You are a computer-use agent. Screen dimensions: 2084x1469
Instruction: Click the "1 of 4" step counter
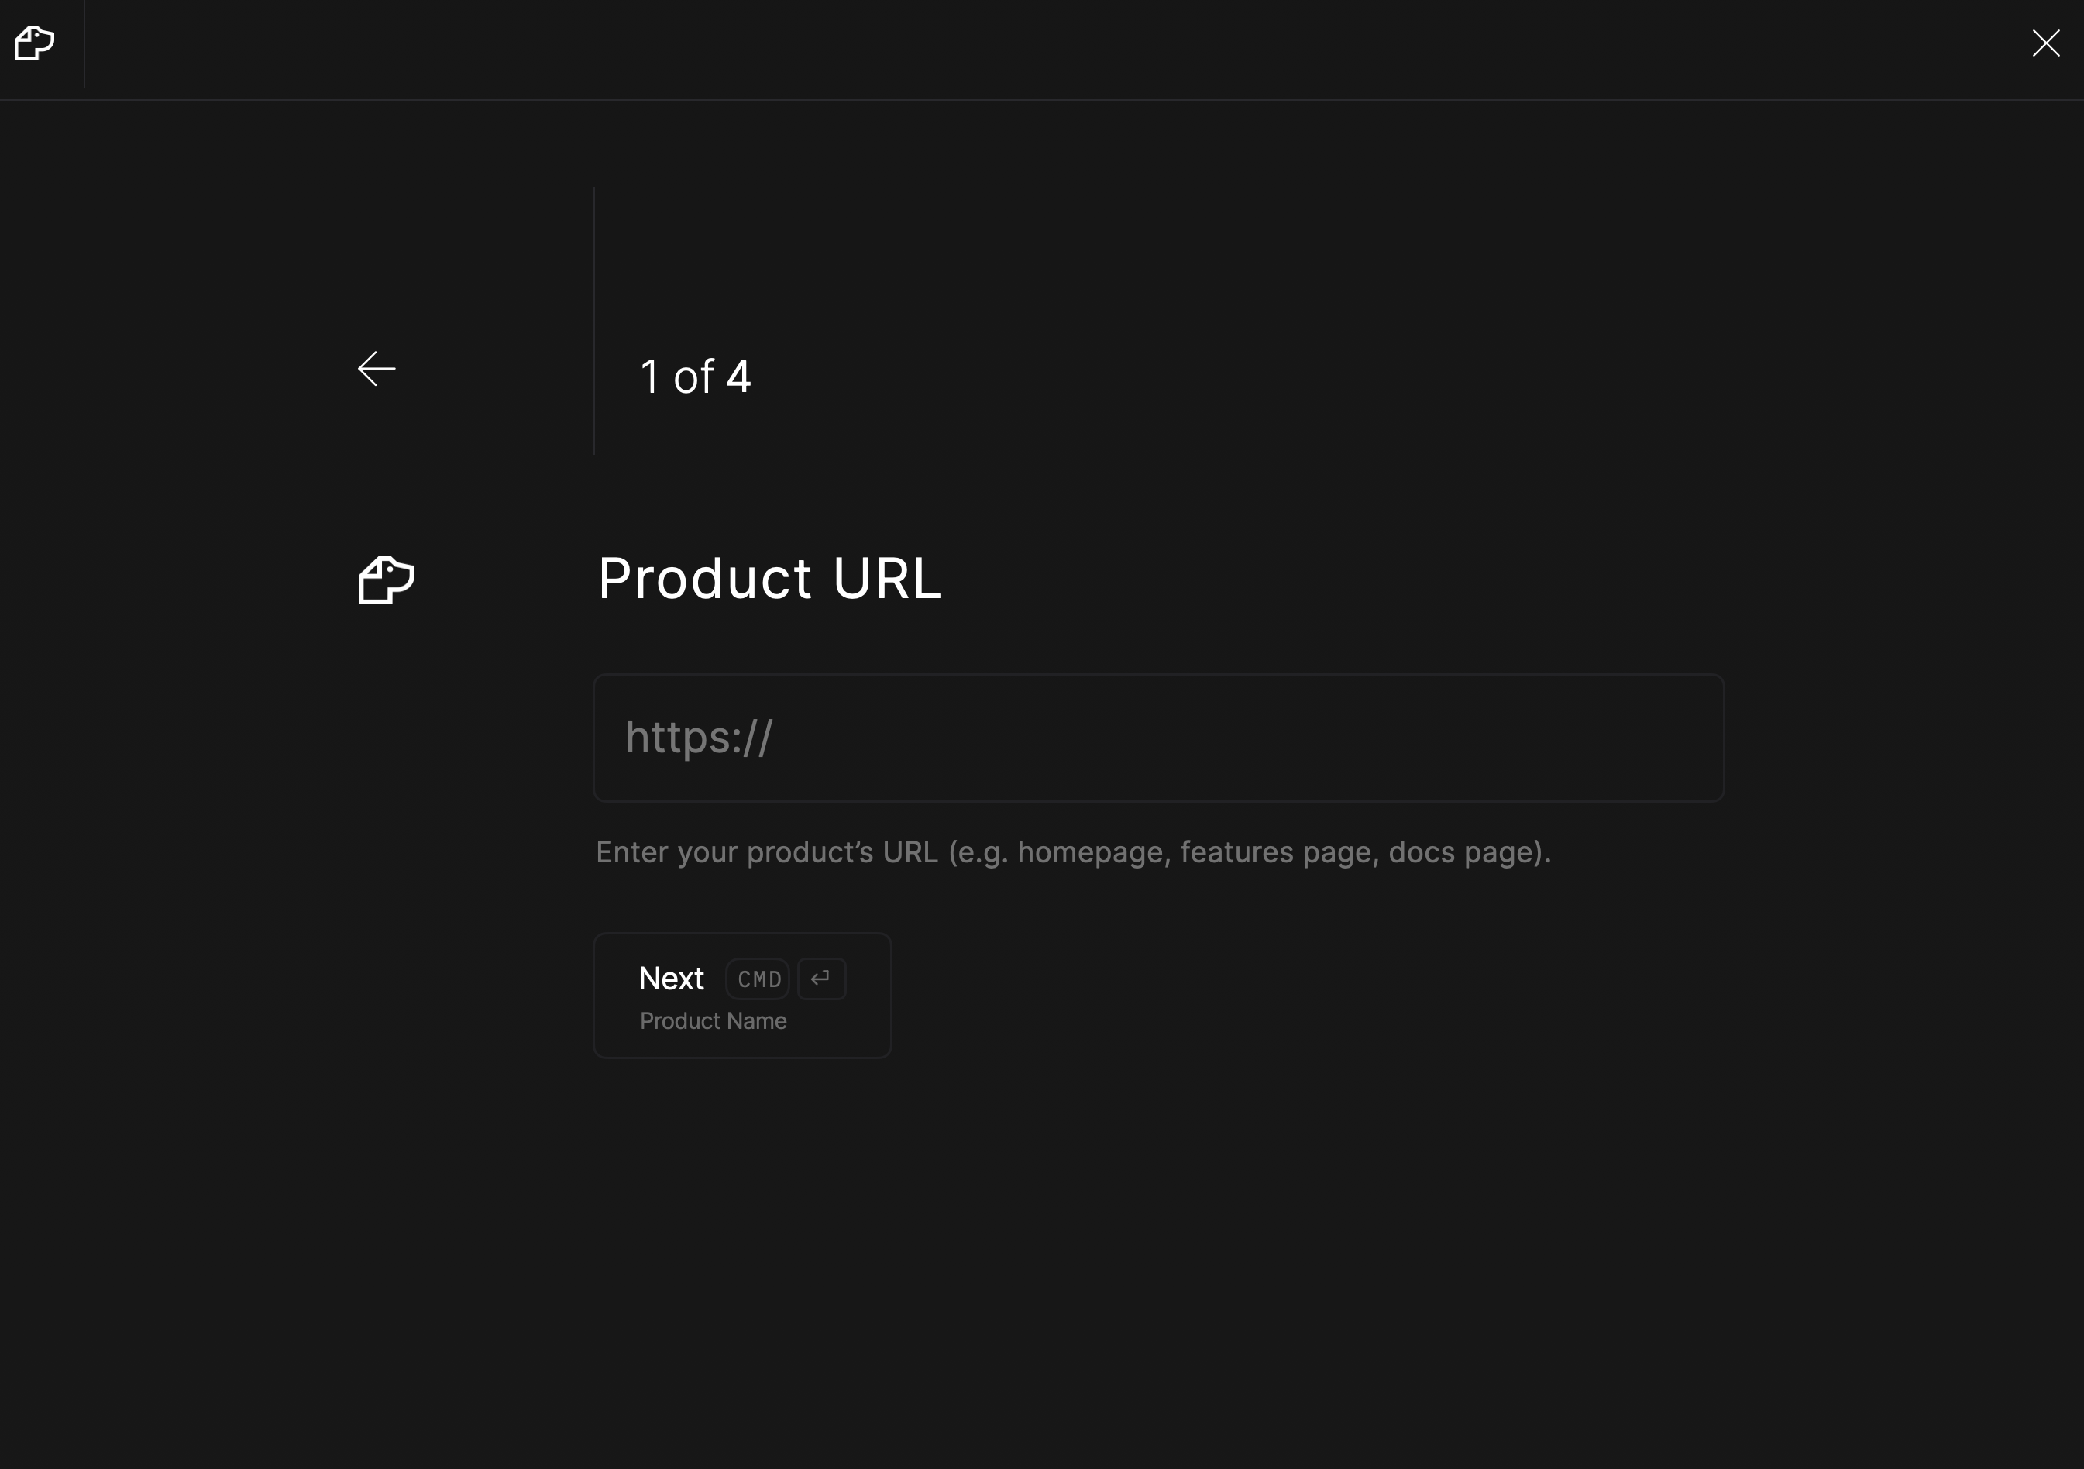point(695,377)
